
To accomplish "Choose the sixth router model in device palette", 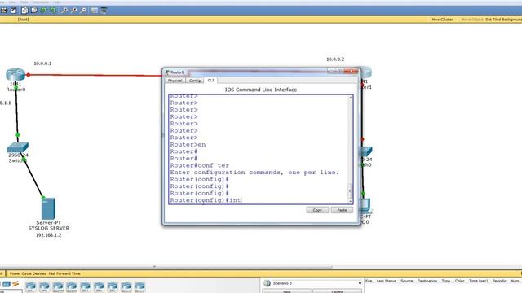I will [99, 286].
